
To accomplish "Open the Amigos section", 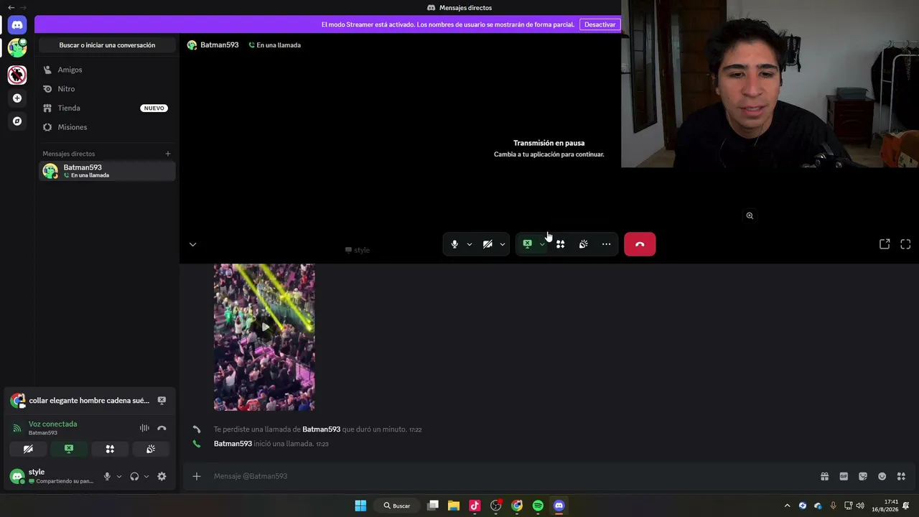I will click(107, 70).
